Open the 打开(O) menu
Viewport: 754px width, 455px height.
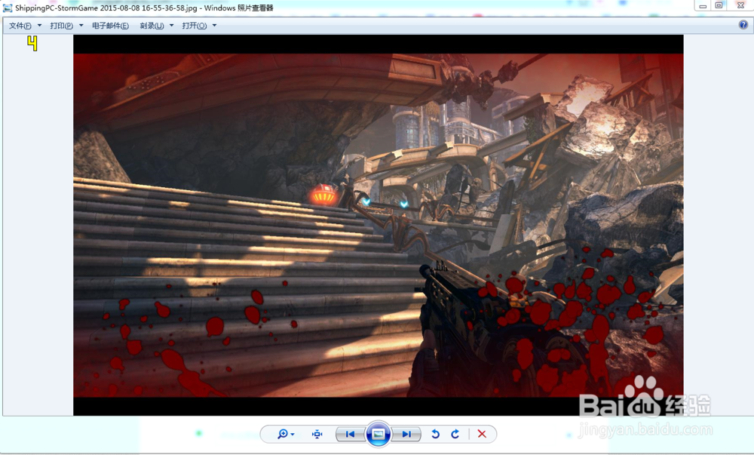pyautogui.click(x=195, y=26)
